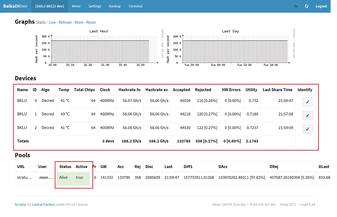
Task: Select the Rejected column header
Action: click(203, 90)
